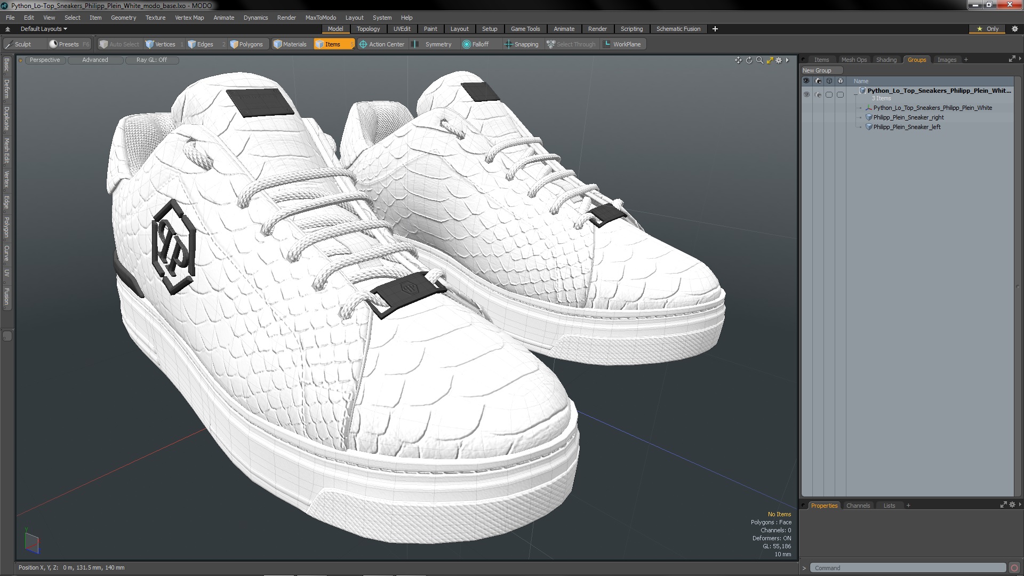Click the mesh icon of Philipp_Plein_Sneaker_right
Image resolution: width=1024 pixels, height=576 pixels.
869,117
